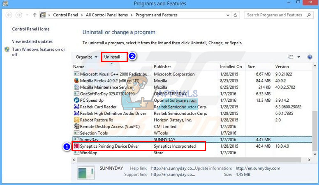Click the Microsoft Visual C++ icon
Viewport: 319px width, 185px height.
pos(76,74)
